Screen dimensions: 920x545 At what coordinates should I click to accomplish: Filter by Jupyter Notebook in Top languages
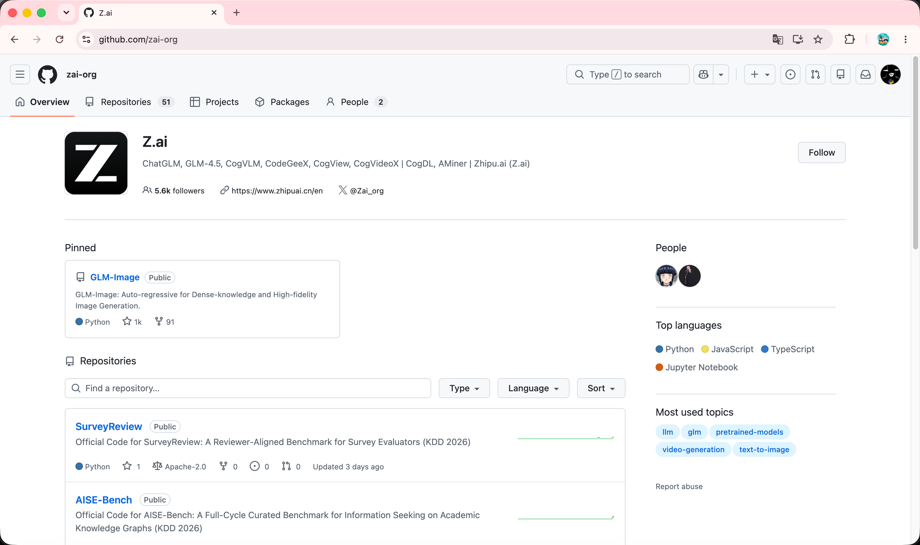(x=697, y=367)
